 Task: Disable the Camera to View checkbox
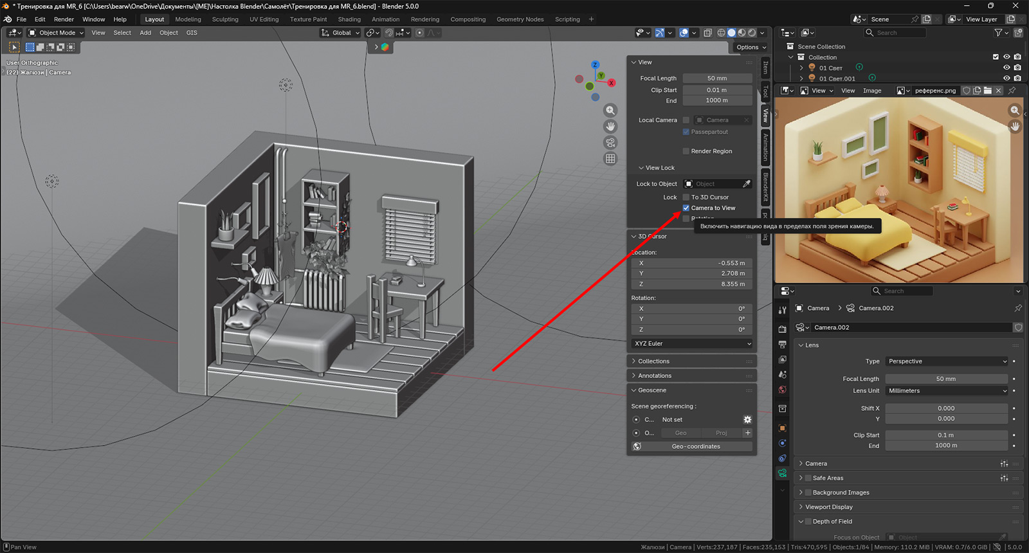pos(686,208)
